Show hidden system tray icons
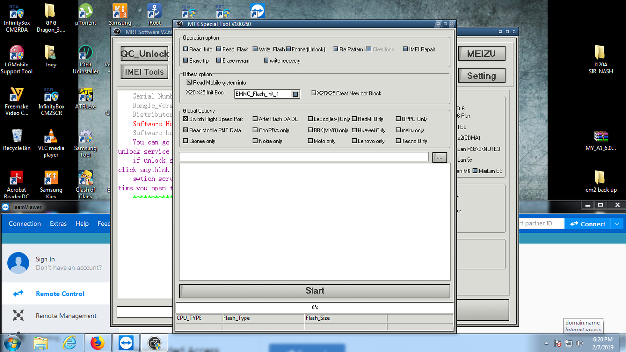Screen dimensions: 626x352 point(546,344)
